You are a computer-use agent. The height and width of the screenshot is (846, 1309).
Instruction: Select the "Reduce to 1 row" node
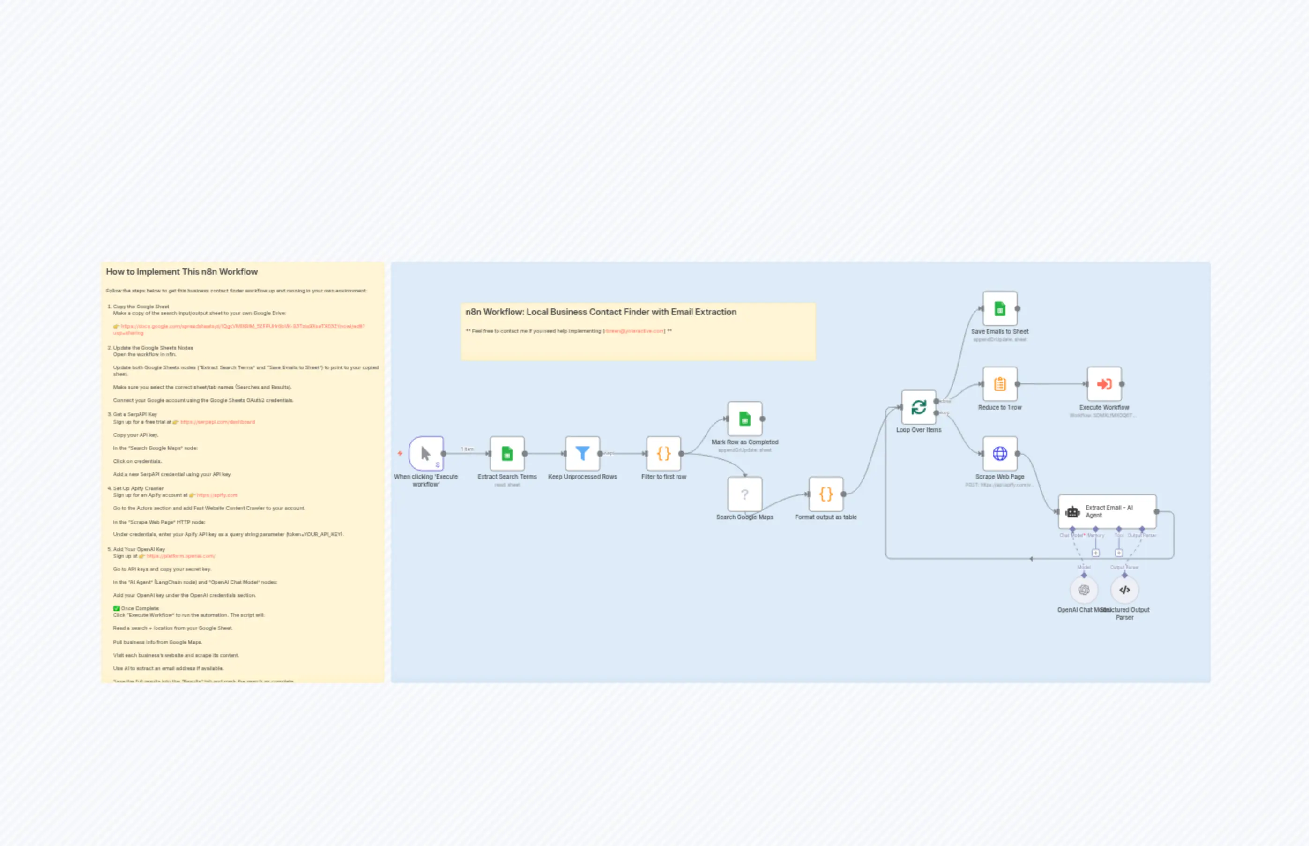pos(999,384)
